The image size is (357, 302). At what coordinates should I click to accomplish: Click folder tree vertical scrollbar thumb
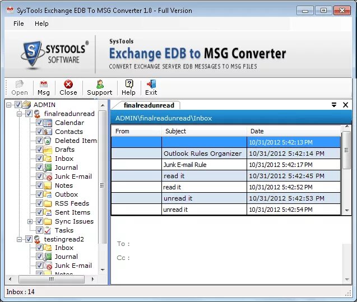click(103, 177)
